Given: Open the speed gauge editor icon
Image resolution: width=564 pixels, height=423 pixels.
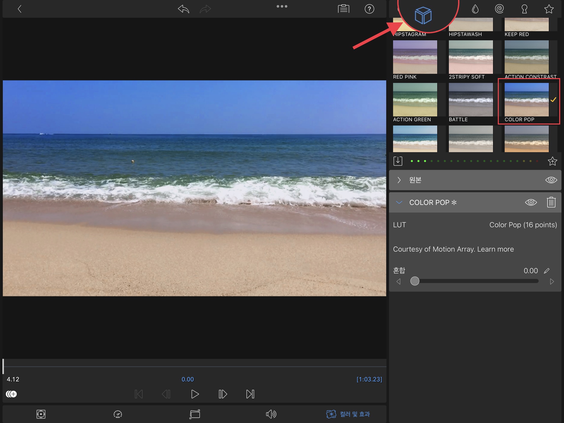Looking at the screenshot, I should pos(118,414).
